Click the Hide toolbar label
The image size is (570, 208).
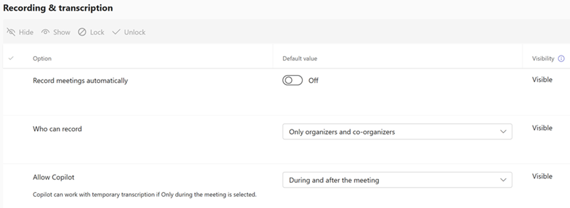point(26,32)
